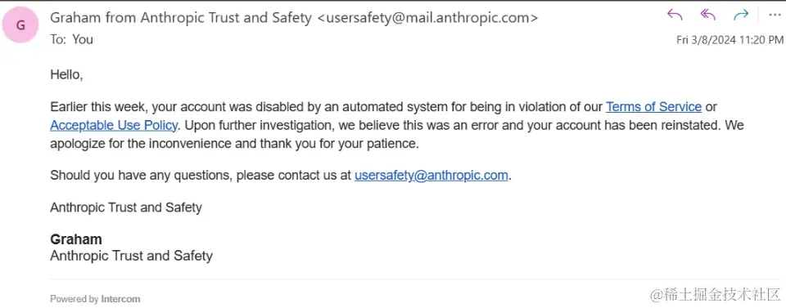Image resolution: width=786 pixels, height=308 pixels.
Task: Click the bold Graham signature name
Action: (75, 239)
